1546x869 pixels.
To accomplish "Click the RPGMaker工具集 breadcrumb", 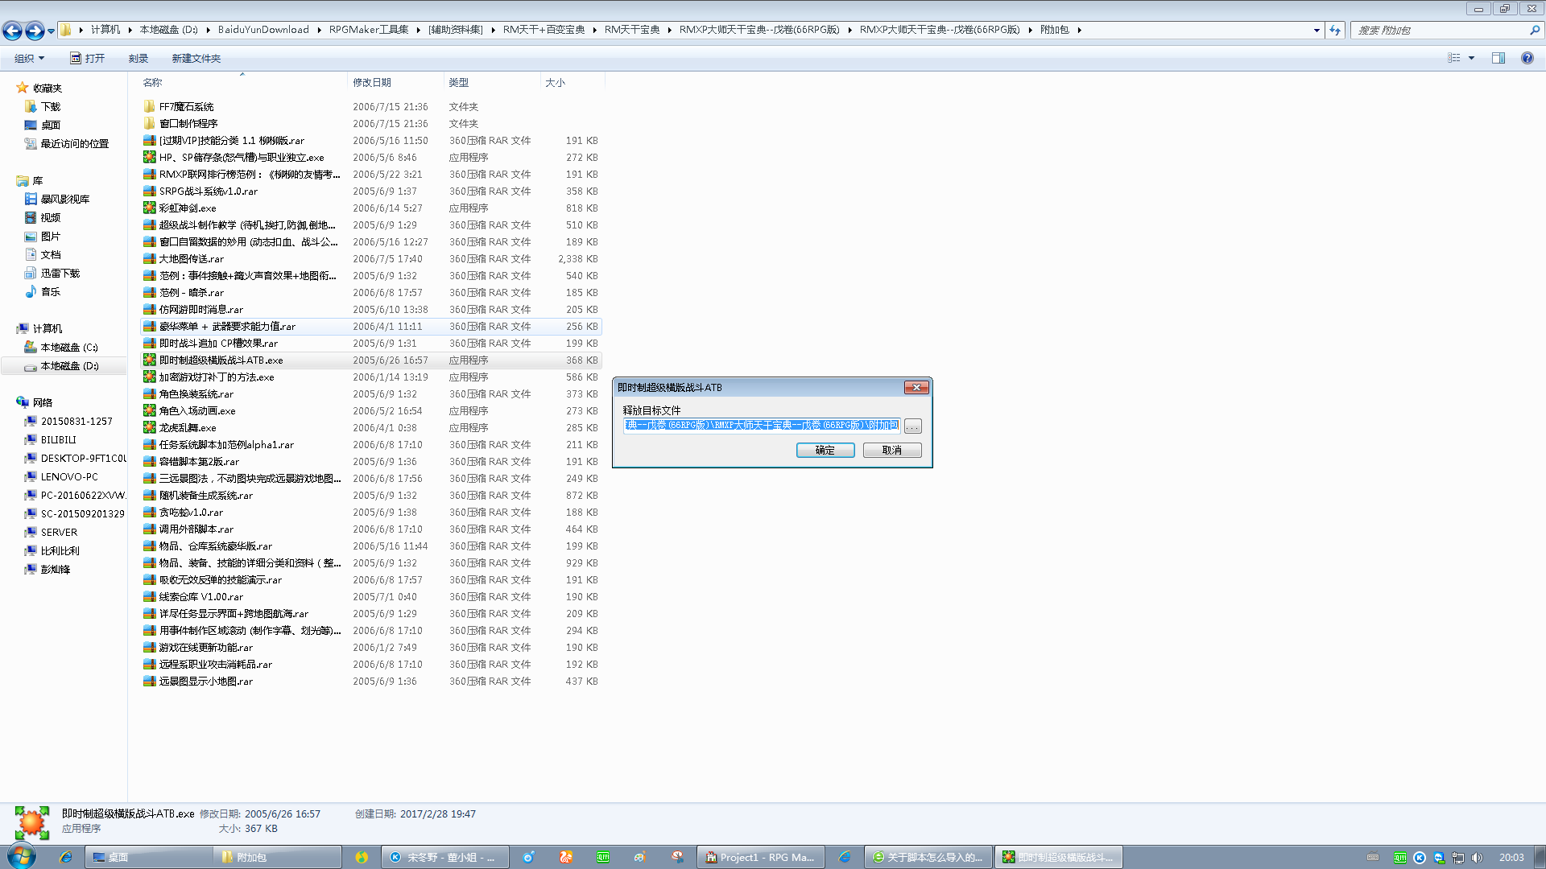I will tap(369, 30).
